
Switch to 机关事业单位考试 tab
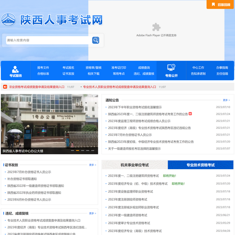tap(134, 165)
